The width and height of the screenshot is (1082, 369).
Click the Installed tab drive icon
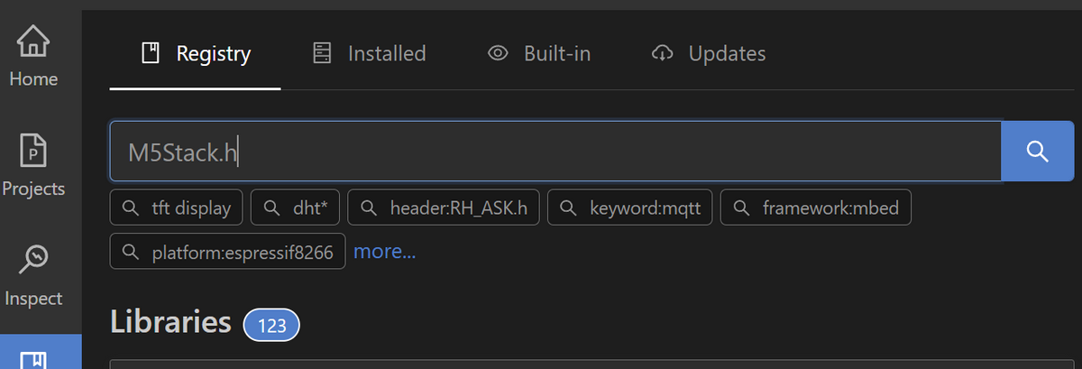[322, 53]
